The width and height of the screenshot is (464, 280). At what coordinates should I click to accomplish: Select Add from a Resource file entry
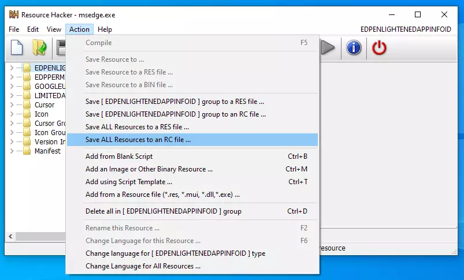[192, 194]
